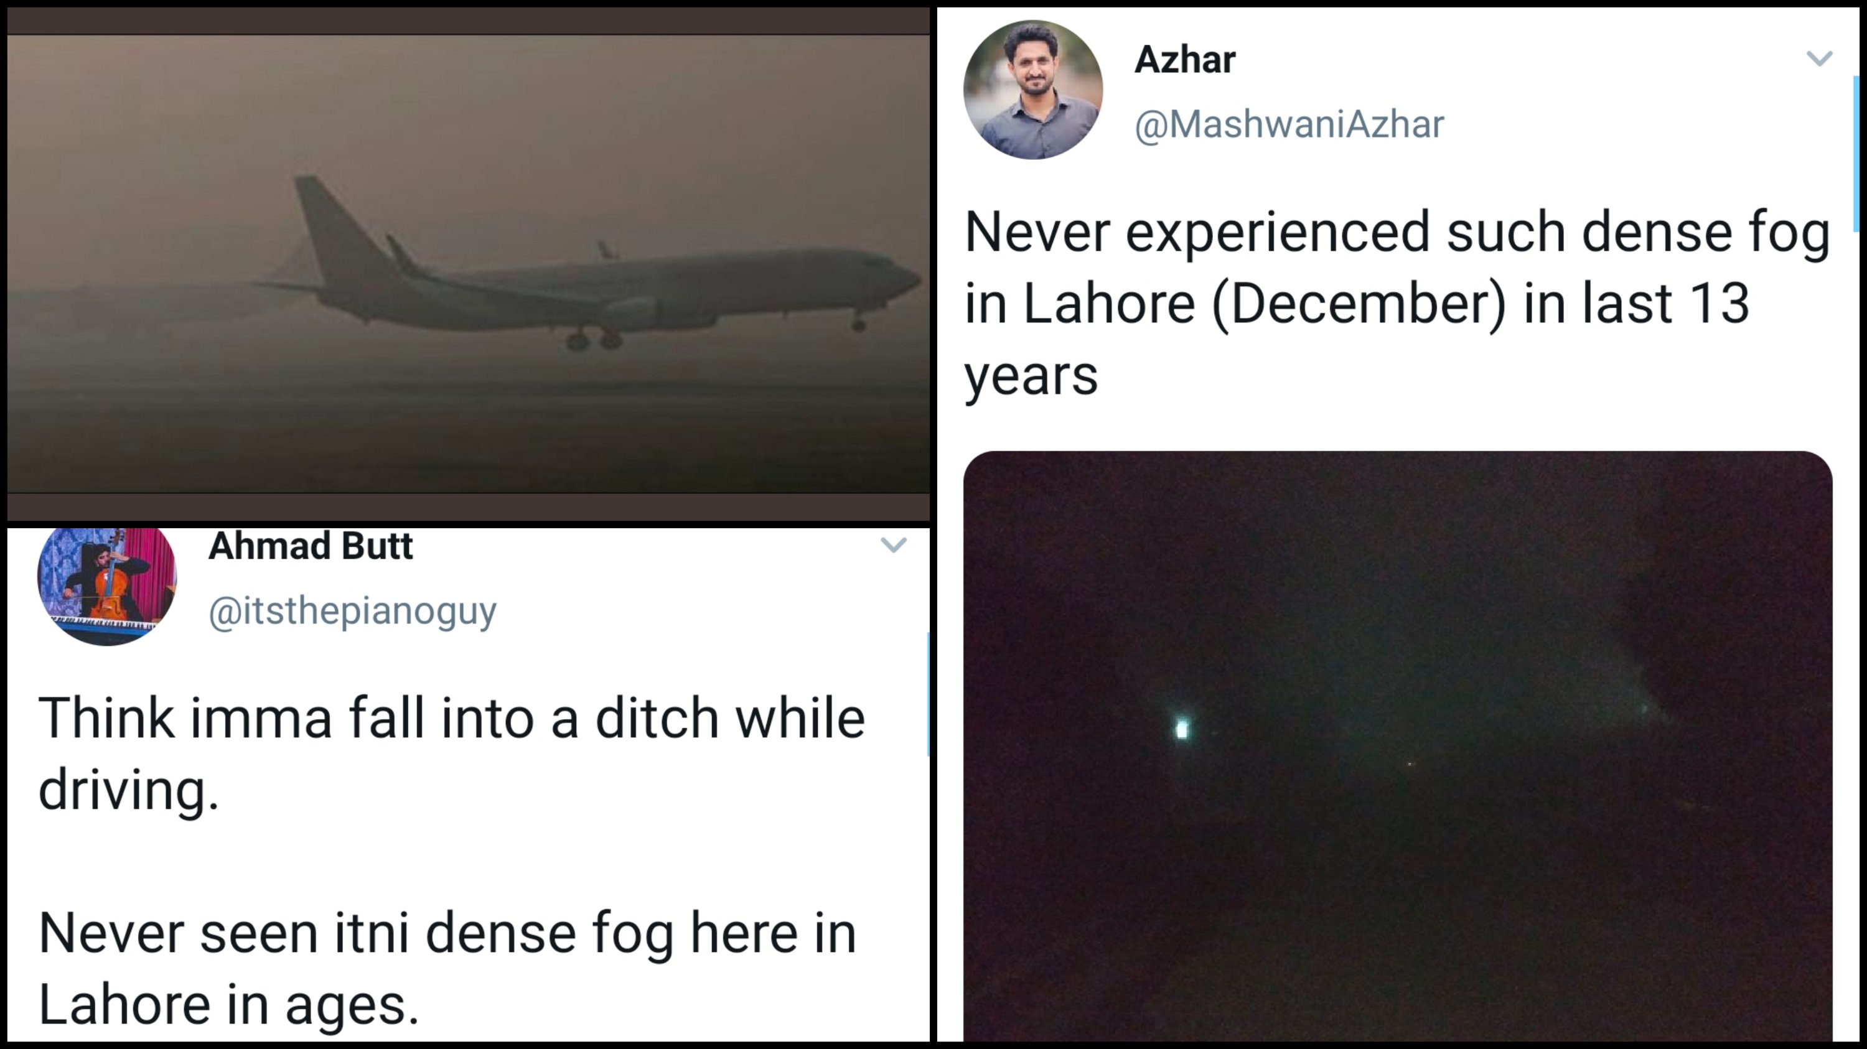Click the display name Azhar
Image resolution: width=1867 pixels, height=1049 pixels.
pyautogui.click(x=1184, y=59)
